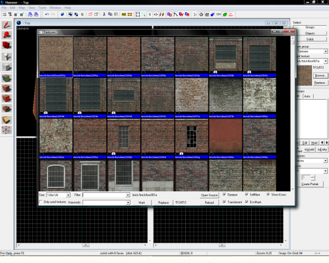The image size is (329, 263).
Task: Click the Browse... button in sidebar
Action: click(x=320, y=76)
